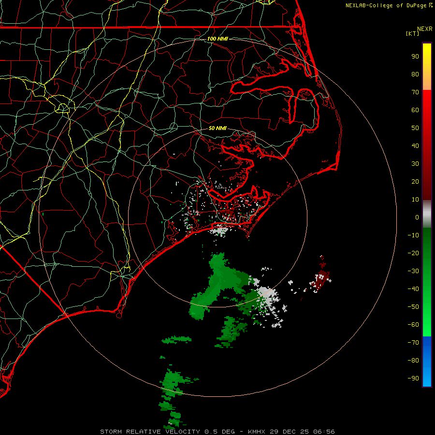The image size is (435, 435).
Task: Click the -70 value on velocity scale
Action: click(x=413, y=343)
